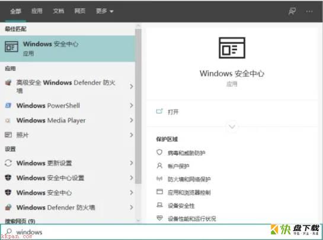This screenshot has width=323, height=240.
Task: Select Windows PowerShell result text
Action: point(48,106)
